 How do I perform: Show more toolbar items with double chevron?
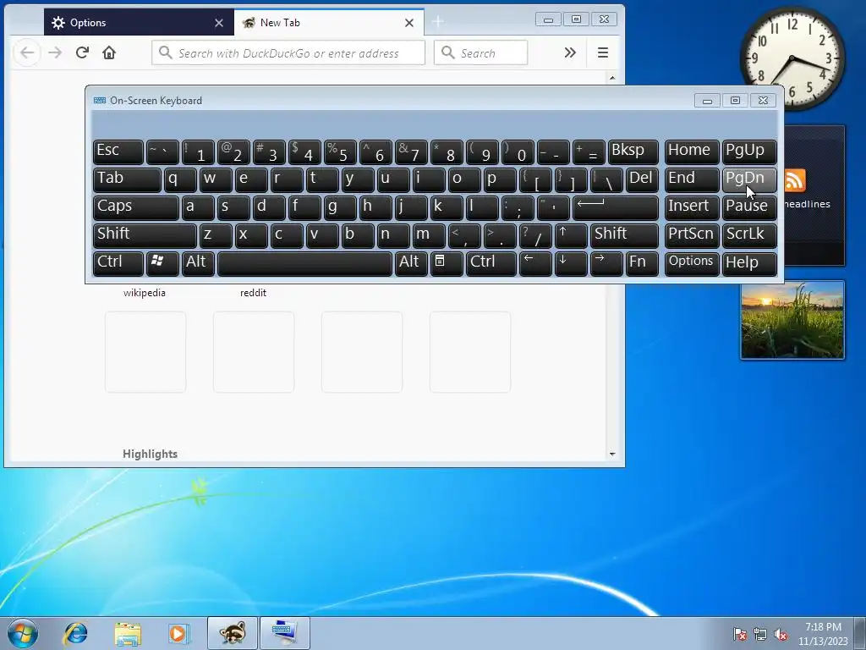(570, 52)
